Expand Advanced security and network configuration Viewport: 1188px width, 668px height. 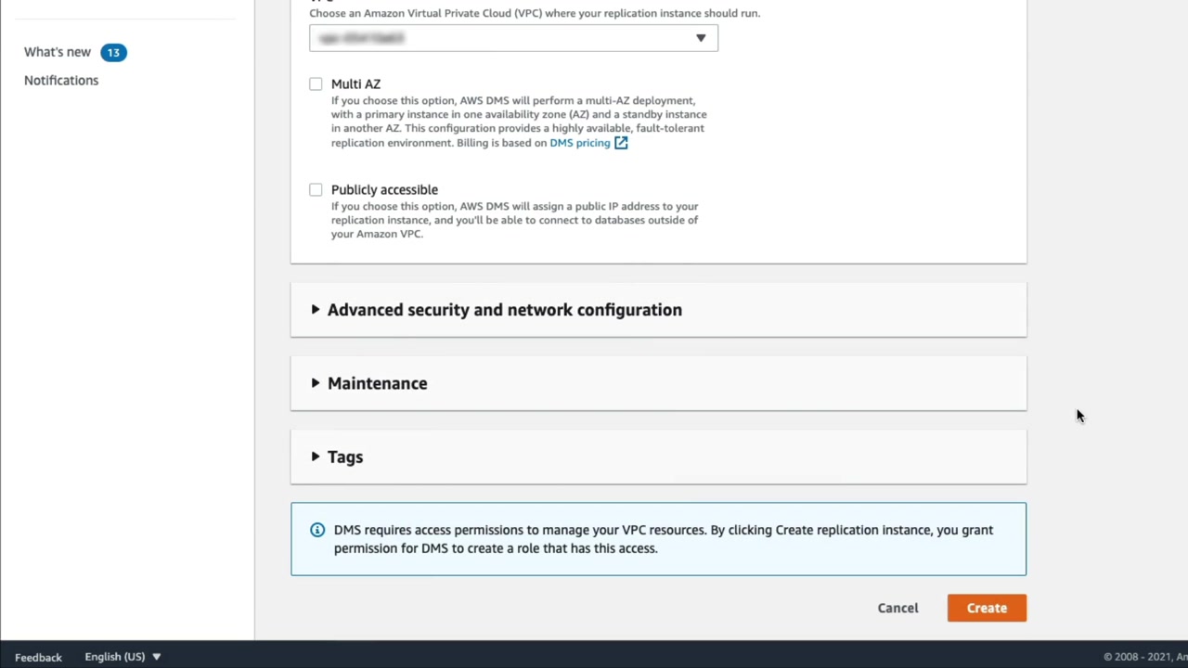pyautogui.click(x=504, y=310)
